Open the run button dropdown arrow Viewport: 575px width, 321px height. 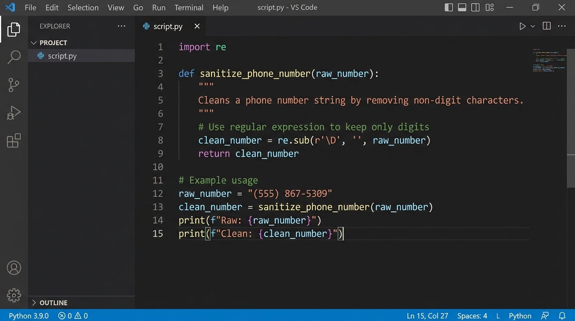point(533,26)
